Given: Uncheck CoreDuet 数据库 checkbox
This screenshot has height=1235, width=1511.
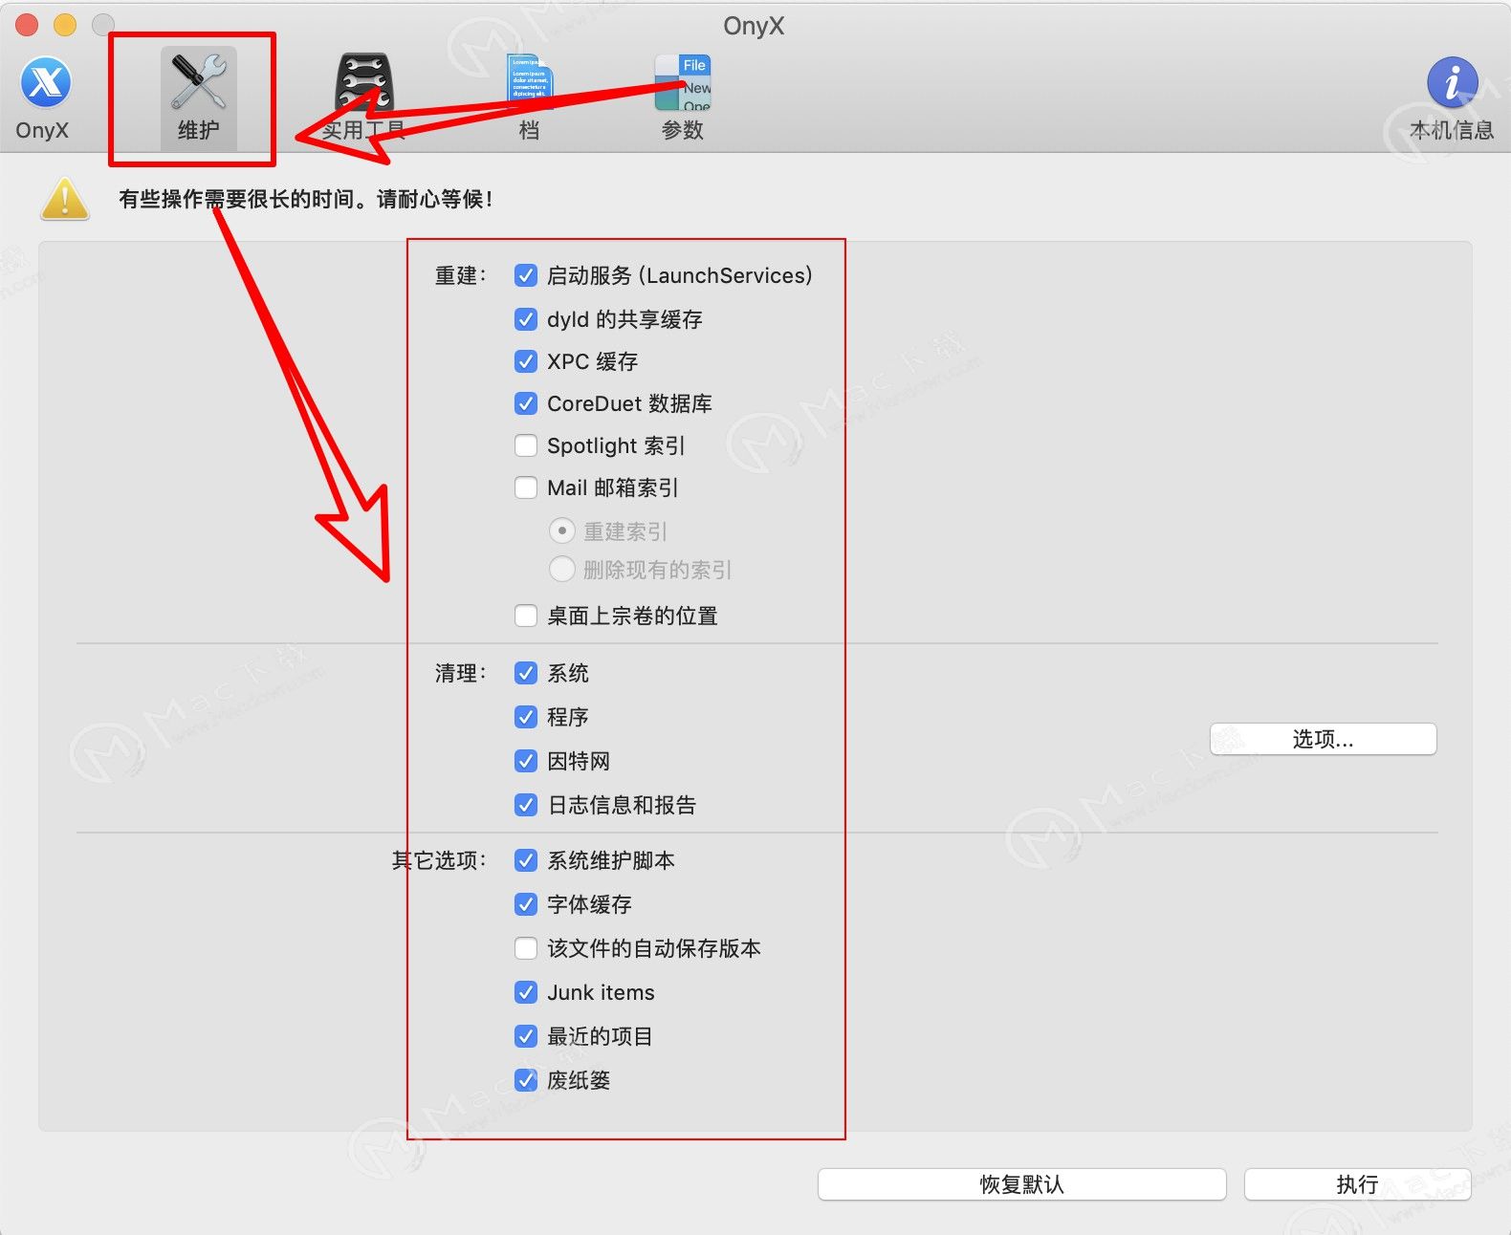Looking at the screenshot, I should [526, 403].
